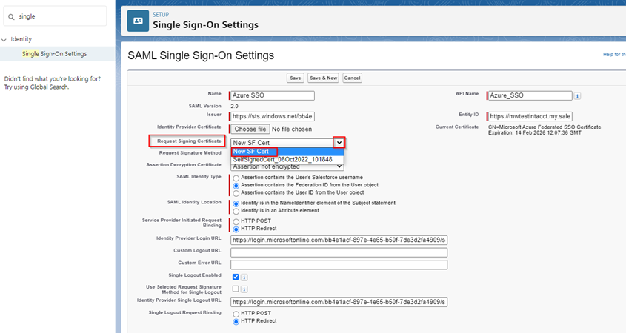This screenshot has width=626, height=333.
Task: Click info icon beside Use Selected Request Signature Method
Action: (x=244, y=289)
